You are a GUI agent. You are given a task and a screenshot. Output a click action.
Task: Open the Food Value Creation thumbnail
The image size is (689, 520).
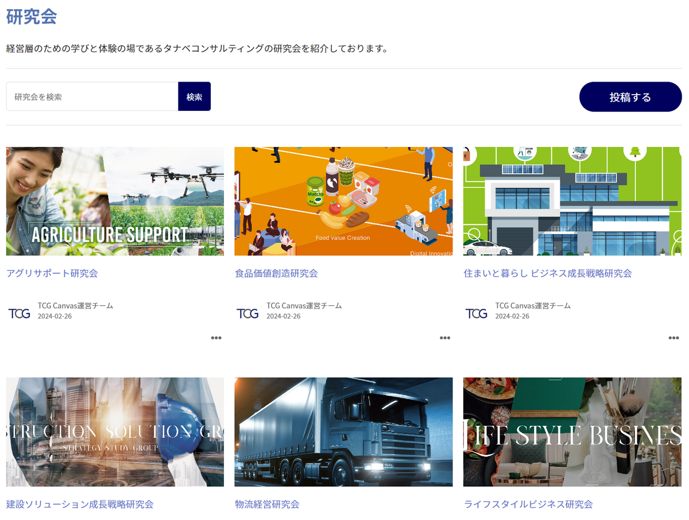click(x=343, y=201)
